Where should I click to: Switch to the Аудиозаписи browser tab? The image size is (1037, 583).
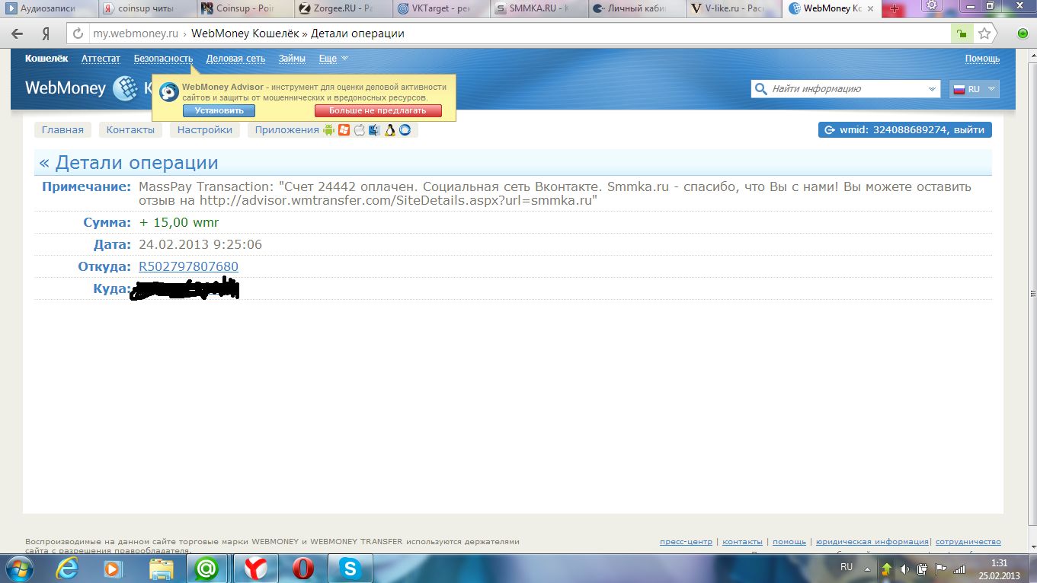coord(50,9)
